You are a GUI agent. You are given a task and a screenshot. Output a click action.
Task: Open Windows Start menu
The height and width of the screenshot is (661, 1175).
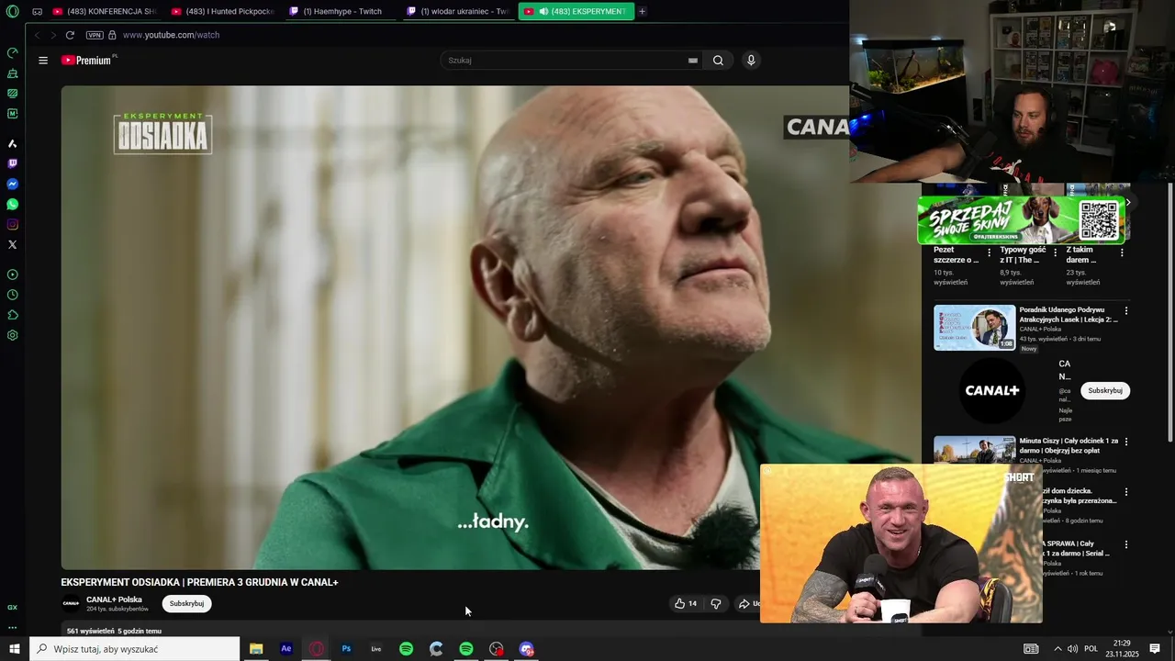[15, 649]
